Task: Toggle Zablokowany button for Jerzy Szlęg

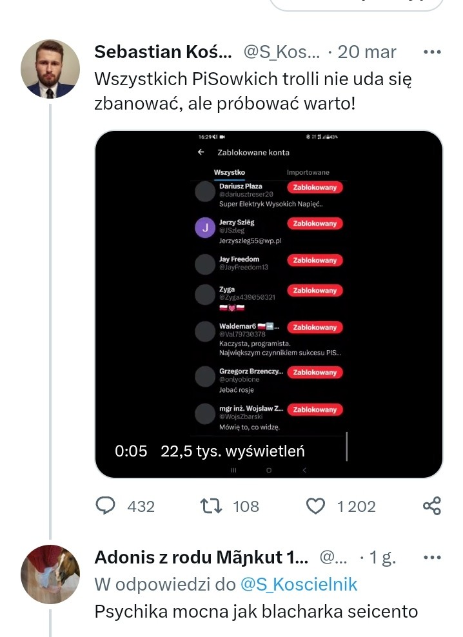Action: click(x=315, y=224)
